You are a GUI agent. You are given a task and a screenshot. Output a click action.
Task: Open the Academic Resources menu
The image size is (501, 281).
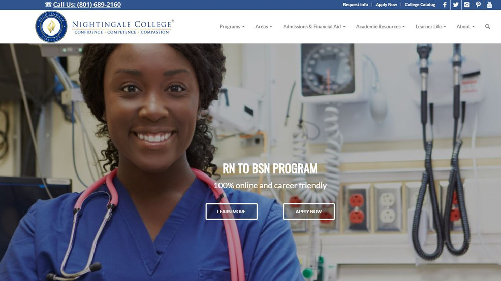(380, 27)
